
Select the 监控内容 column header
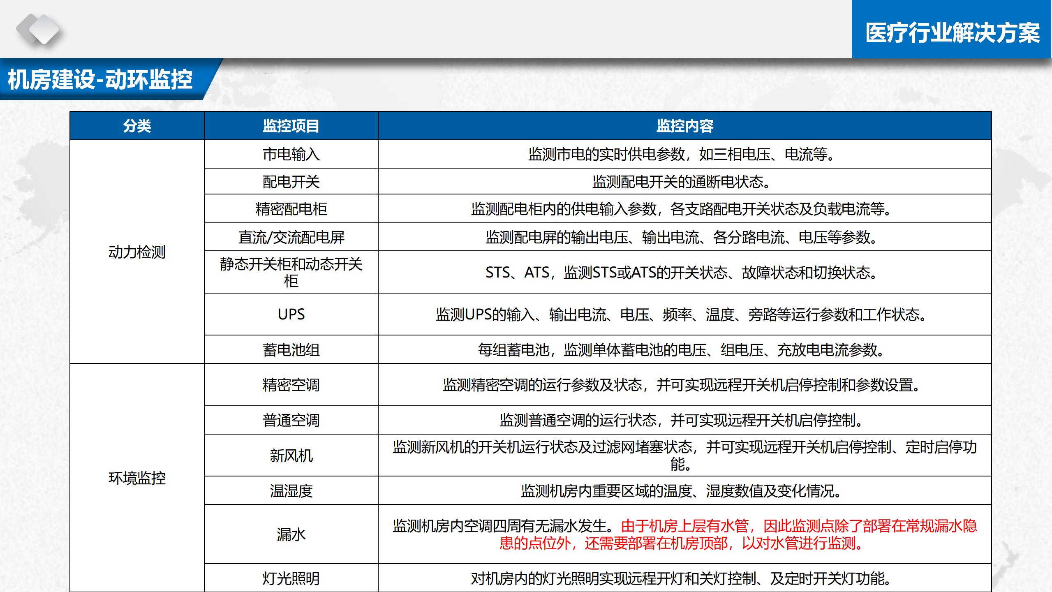(x=684, y=126)
